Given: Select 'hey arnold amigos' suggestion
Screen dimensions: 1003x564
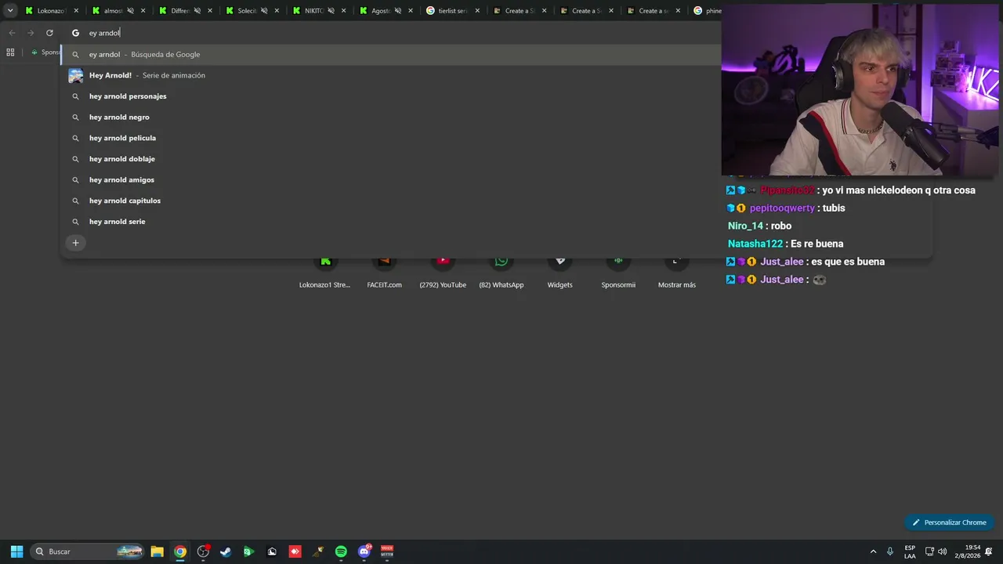Looking at the screenshot, I should click(x=391, y=179).
